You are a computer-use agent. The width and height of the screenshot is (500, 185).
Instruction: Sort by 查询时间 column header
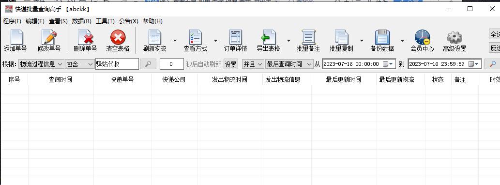[x=61, y=80]
